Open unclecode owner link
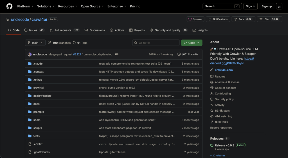This screenshot has height=158, width=288. [20, 19]
